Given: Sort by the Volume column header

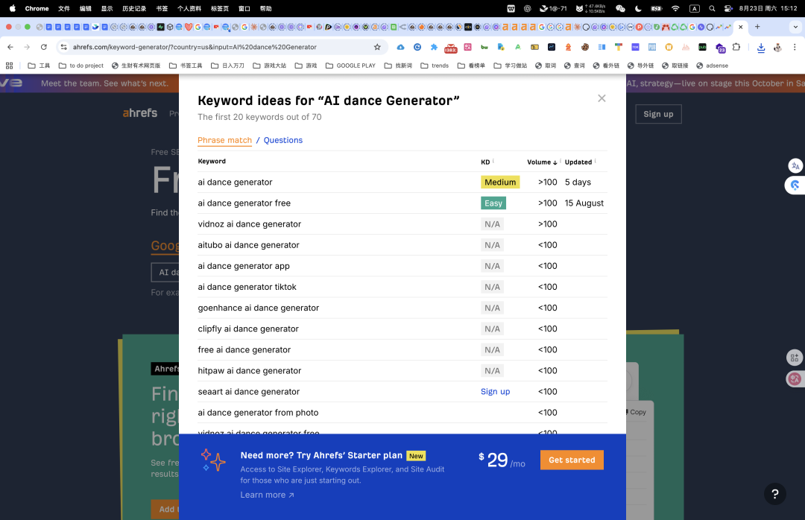Looking at the screenshot, I should [x=542, y=162].
